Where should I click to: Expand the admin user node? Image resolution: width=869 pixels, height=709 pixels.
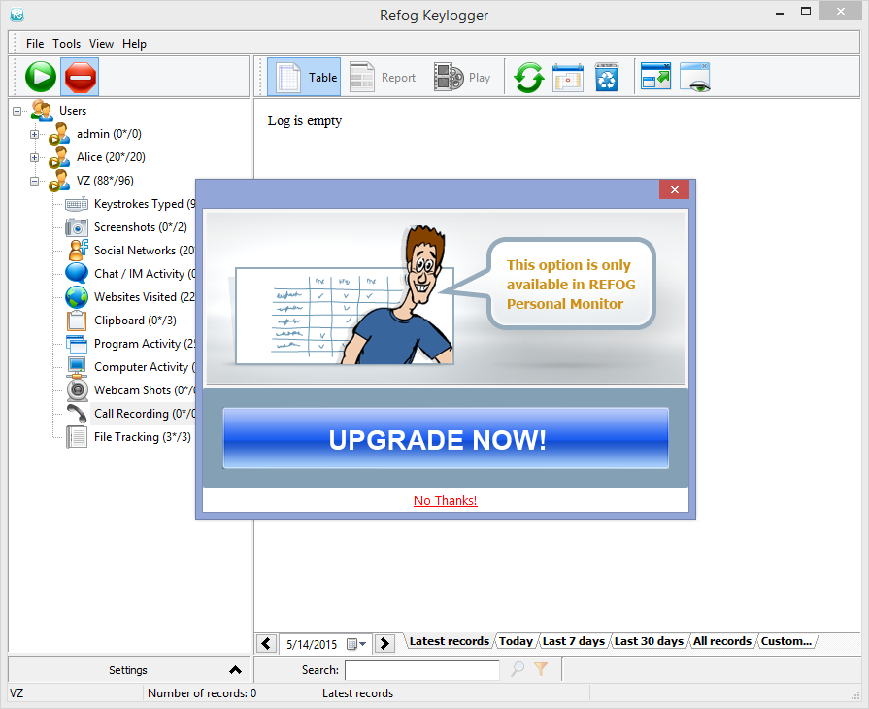click(34, 134)
